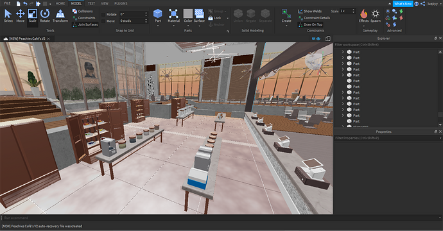
Task: Redo the undone action
Action: pyautogui.click(x=31, y=4)
